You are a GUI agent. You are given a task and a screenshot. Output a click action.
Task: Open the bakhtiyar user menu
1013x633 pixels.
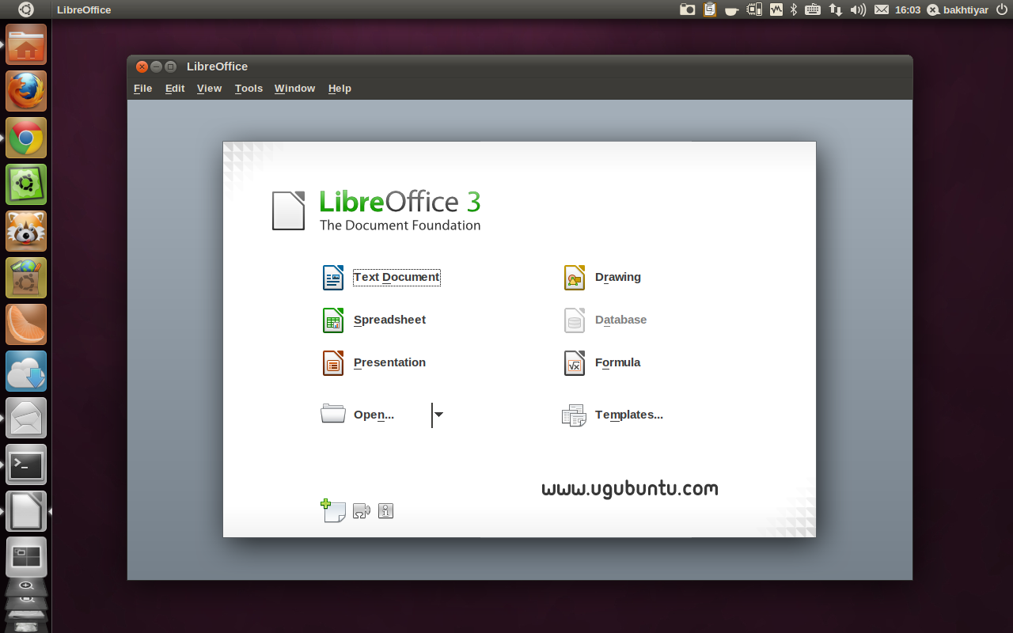click(958, 9)
